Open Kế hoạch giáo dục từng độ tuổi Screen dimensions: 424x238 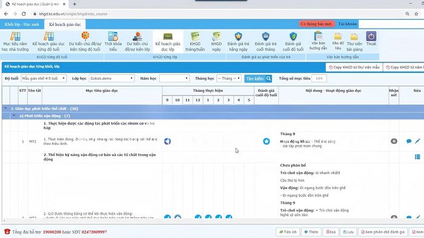tap(48, 42)
